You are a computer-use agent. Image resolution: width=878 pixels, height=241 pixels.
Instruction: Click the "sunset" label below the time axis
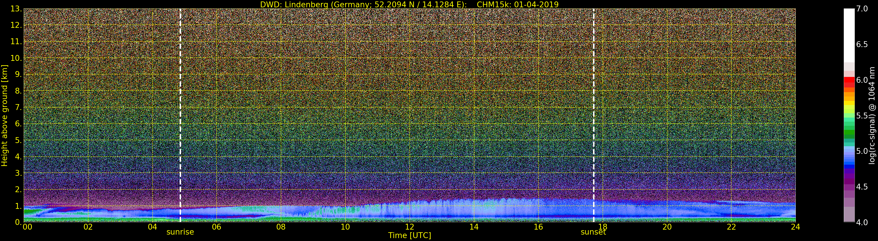pyautogui.click(x=593, y=232)
